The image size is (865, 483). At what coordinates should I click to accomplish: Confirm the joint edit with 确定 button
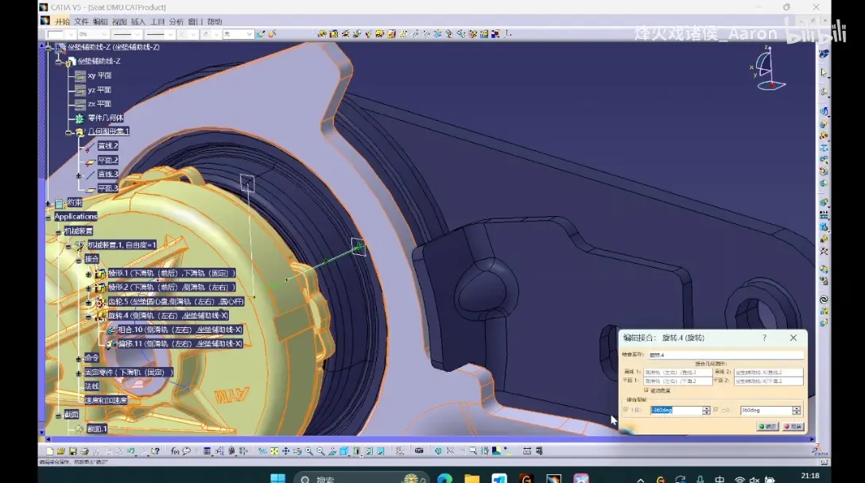[x=767, y=427]
